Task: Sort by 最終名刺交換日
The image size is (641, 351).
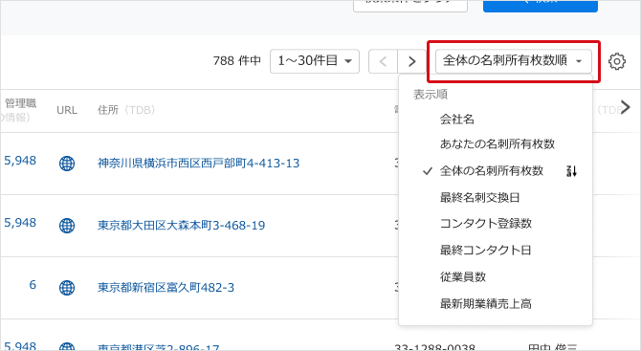Action: (x=480, y=198)
